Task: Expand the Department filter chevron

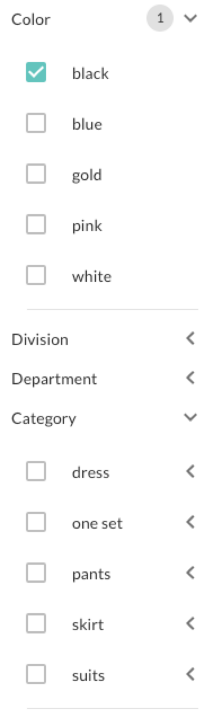Action: click(x=190, y=378)
